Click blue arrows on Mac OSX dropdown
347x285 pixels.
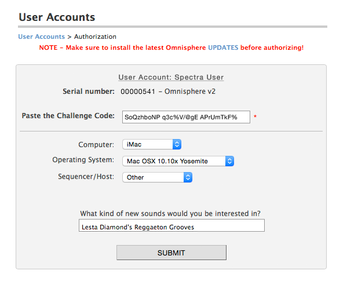click(229, 161)
